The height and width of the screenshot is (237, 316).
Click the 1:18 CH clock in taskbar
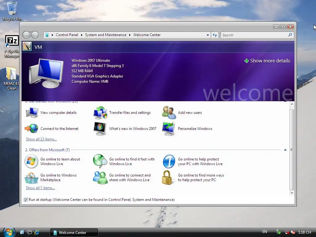point(305,232)
